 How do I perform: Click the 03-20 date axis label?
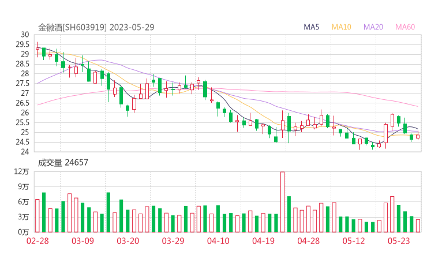point(128,241)
